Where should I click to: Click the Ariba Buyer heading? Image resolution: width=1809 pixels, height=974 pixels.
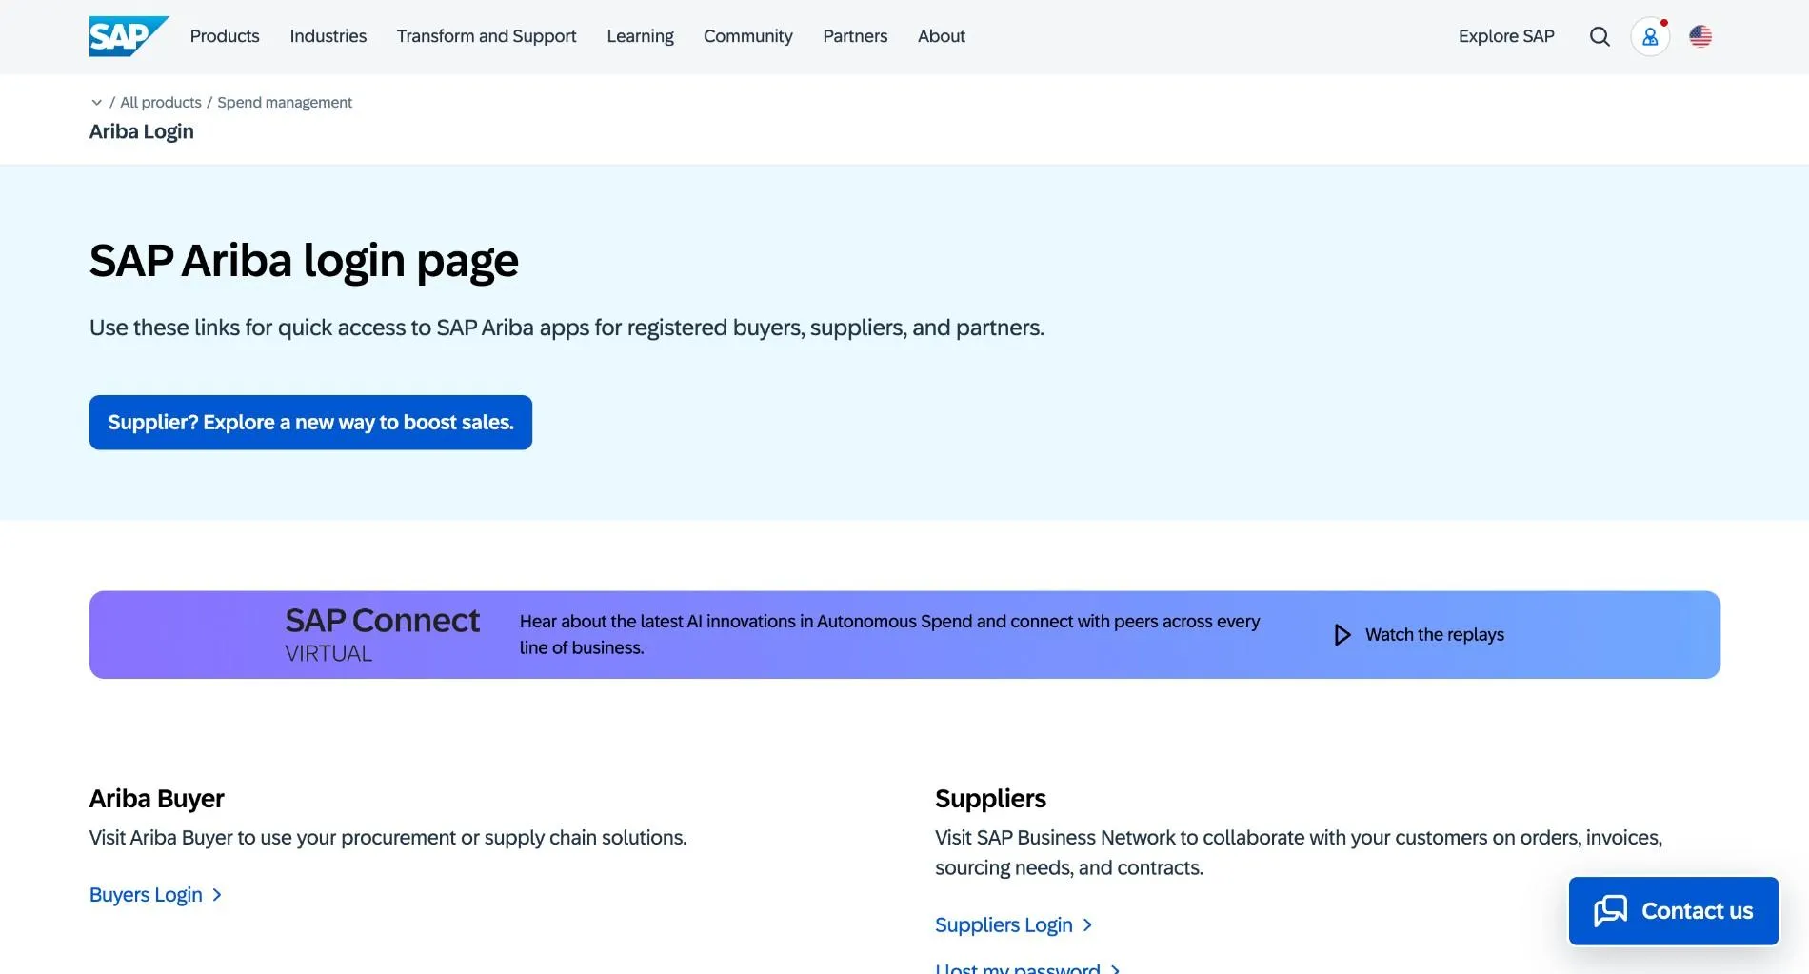click(x=157, y=799)
